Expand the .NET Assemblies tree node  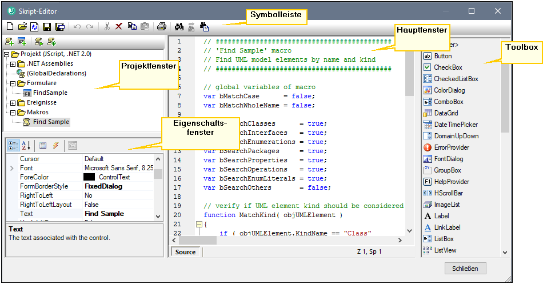click(x=13, y=63)
